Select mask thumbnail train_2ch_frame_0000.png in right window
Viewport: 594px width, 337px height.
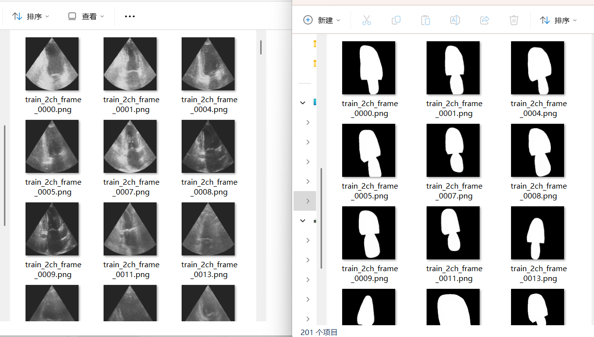click(x=369, y=68)
